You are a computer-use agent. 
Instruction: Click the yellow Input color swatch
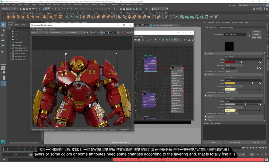pos(230,83)
